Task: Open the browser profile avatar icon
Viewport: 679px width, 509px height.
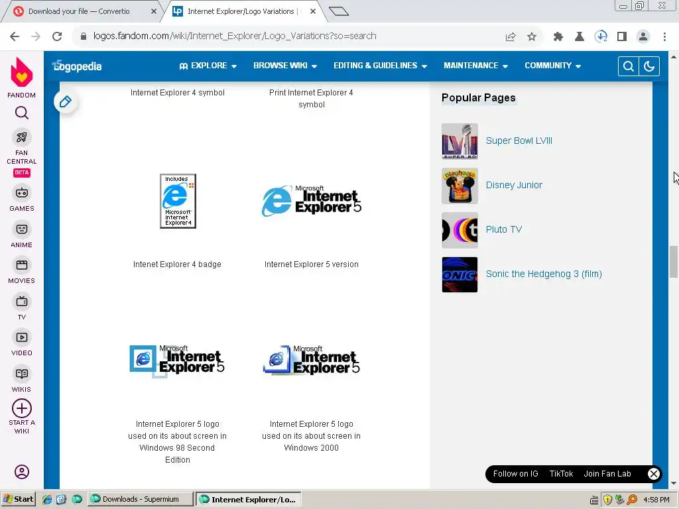Action: tap(643, 37)
